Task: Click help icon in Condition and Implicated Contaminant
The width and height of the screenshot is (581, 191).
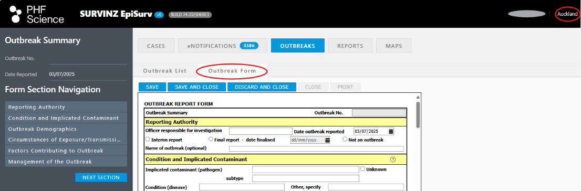Action: [x=393, y=160]
